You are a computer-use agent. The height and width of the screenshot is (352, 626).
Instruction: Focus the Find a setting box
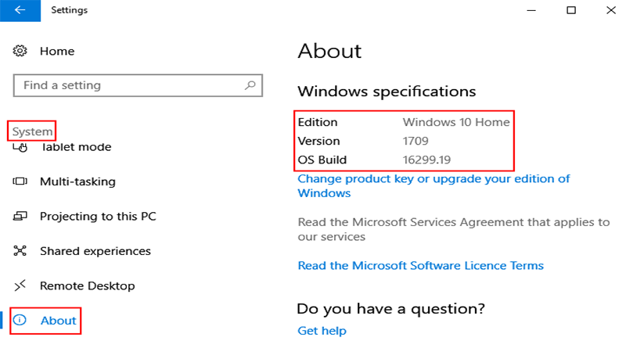pyautogui.click(x=138, y=85)
